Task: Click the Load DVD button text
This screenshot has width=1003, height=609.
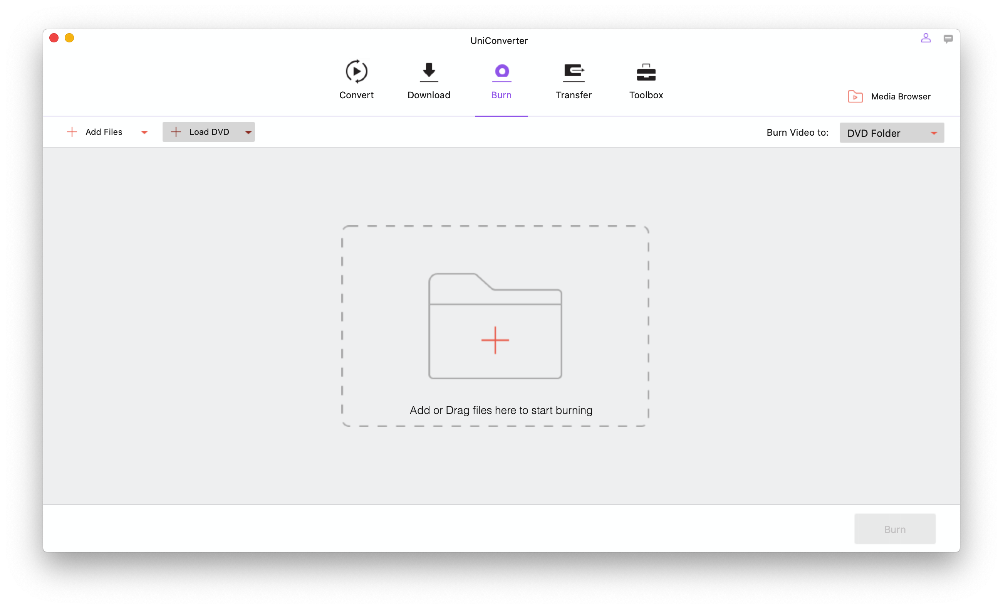Action: [209, 132]
